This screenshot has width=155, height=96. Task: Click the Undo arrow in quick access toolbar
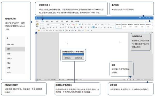[x=42, y=31]
